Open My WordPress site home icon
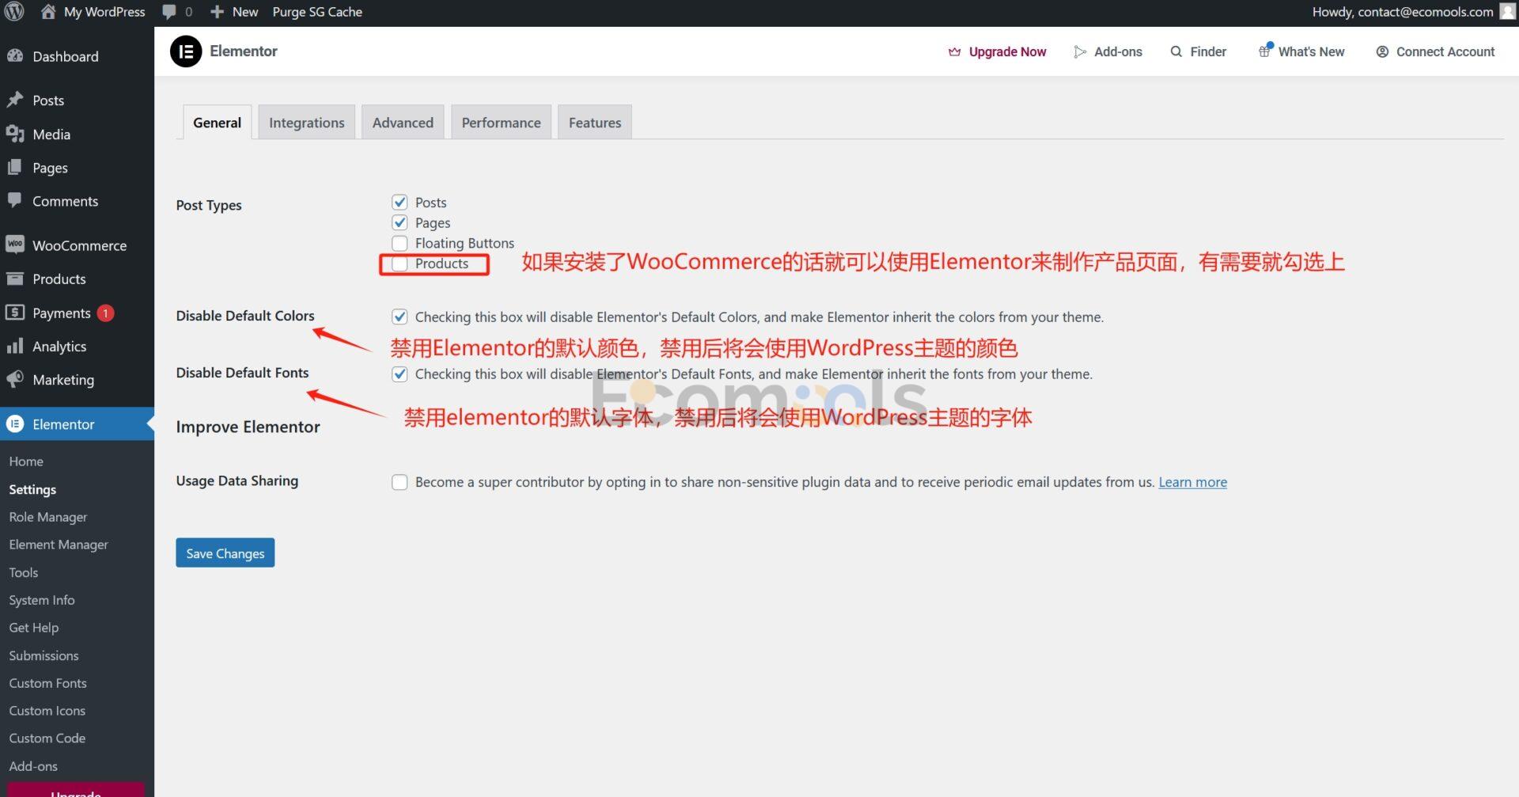The image size is (1519, 797). coord(47,12)
